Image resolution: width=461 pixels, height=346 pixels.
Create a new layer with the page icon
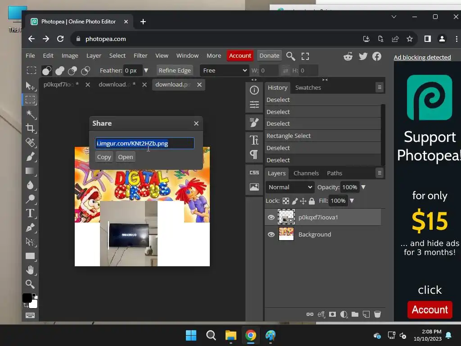click(366, 314)
